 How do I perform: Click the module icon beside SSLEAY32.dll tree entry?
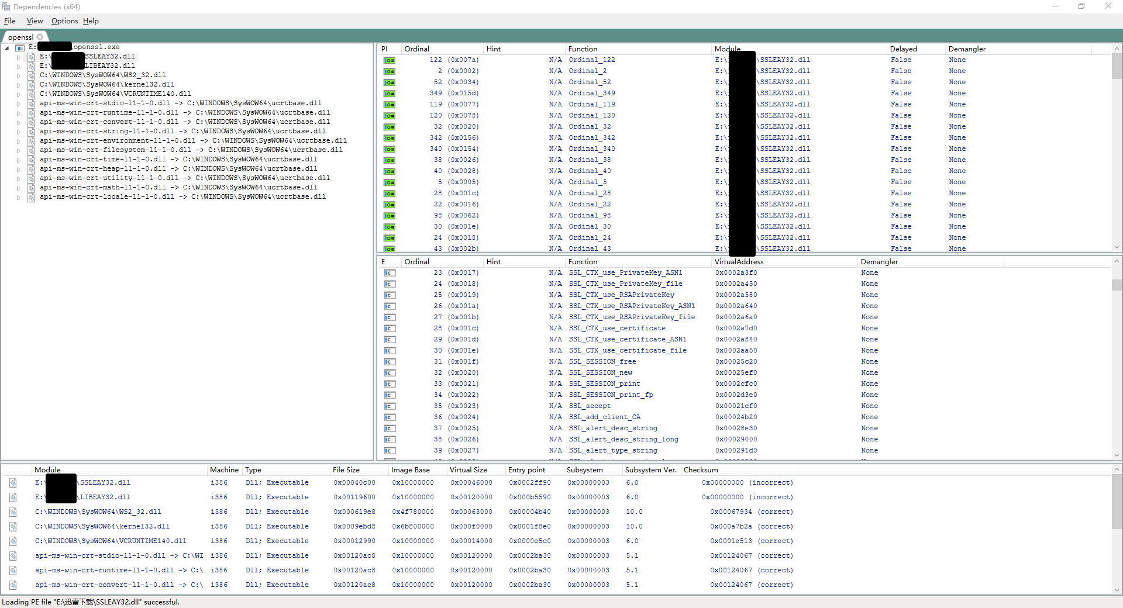tap(30, 56)
